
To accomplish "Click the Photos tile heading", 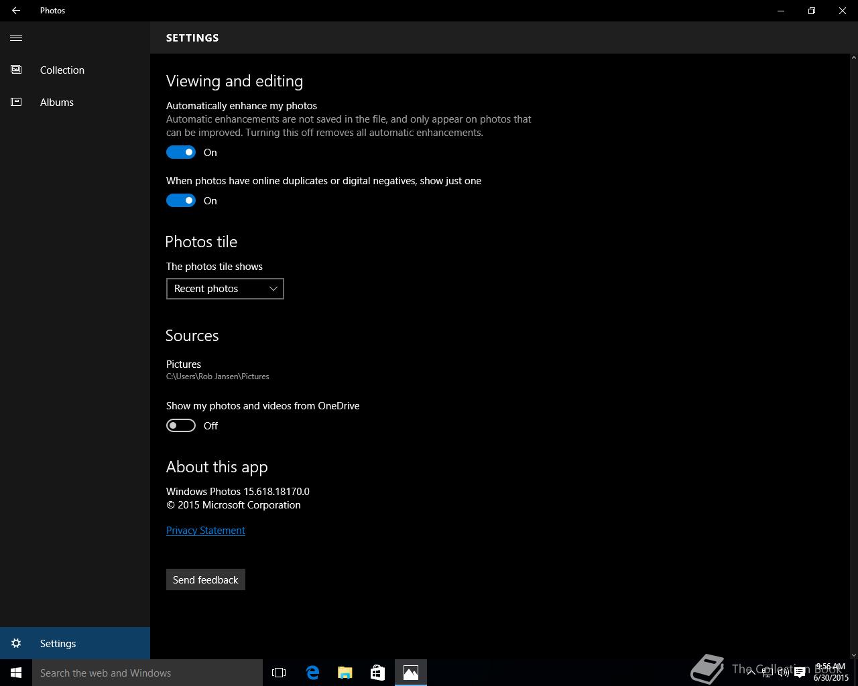I will [201, 242].
